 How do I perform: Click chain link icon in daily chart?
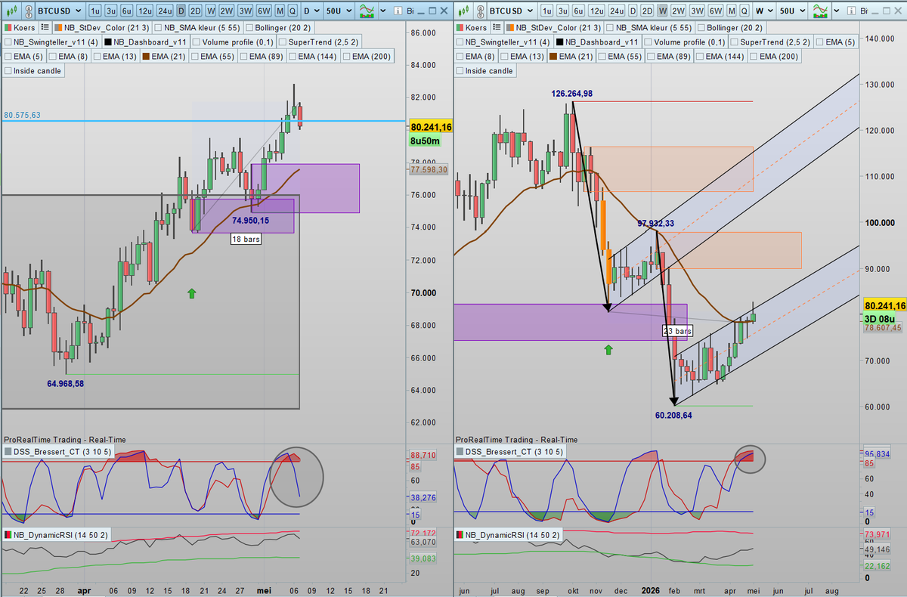pos(27,11)
